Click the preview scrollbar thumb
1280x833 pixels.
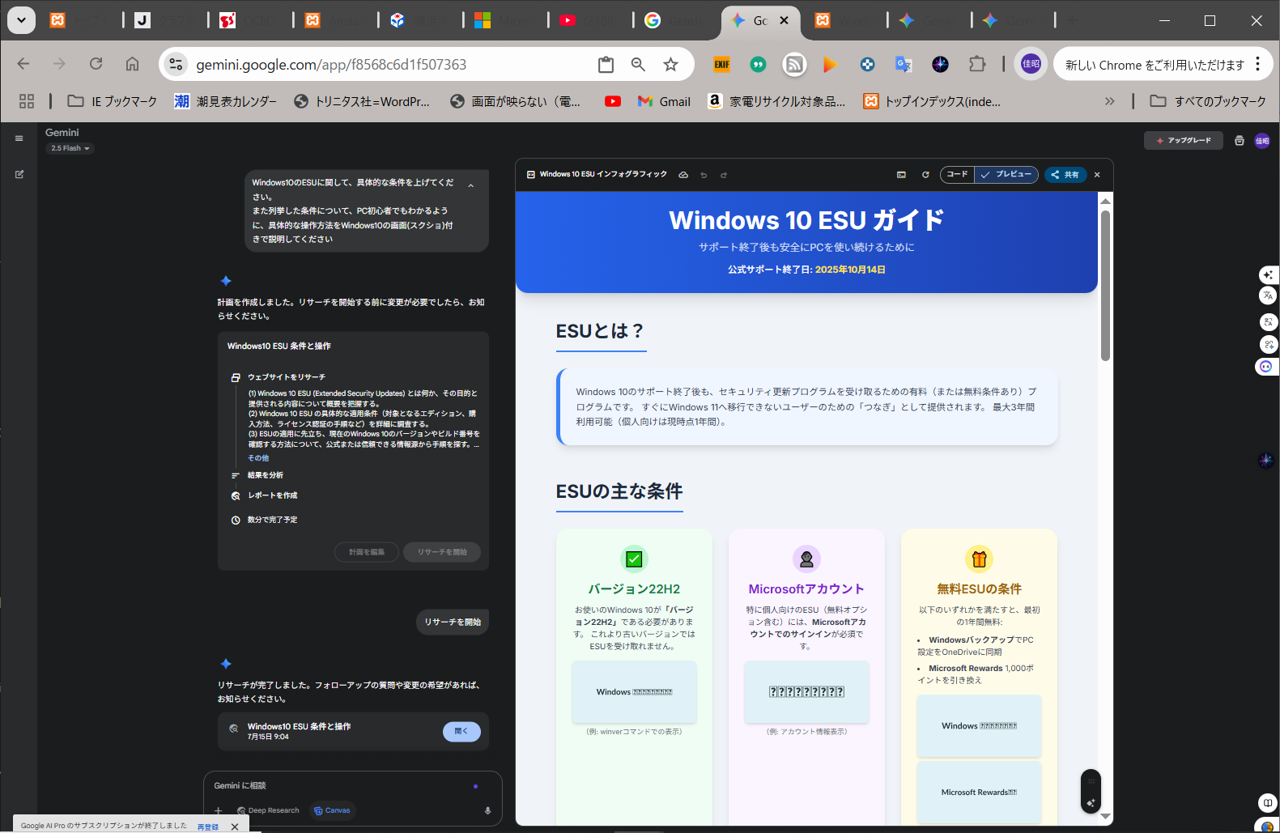pos(1105,285)
